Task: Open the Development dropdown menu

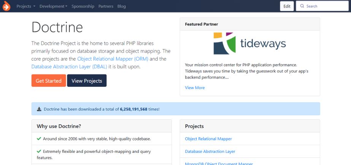Action: pos(54,6)
